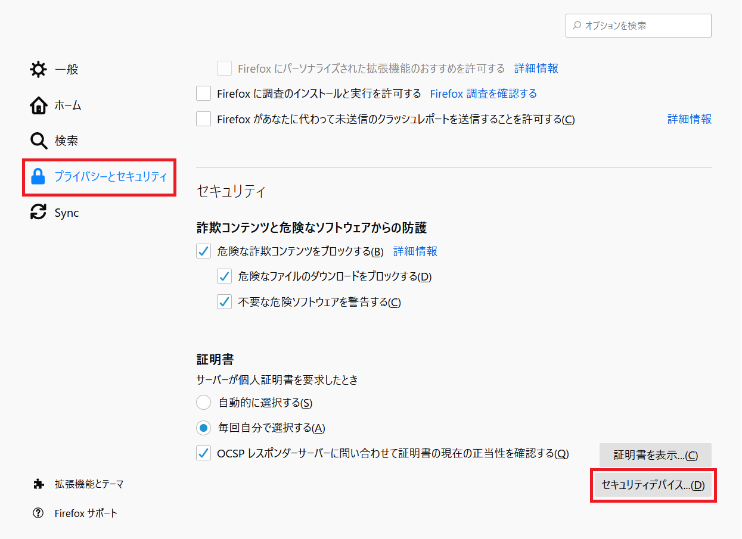742x539 pixels.
Task: Click the Privacy & Security lock icon
Action: coord(38,177)
